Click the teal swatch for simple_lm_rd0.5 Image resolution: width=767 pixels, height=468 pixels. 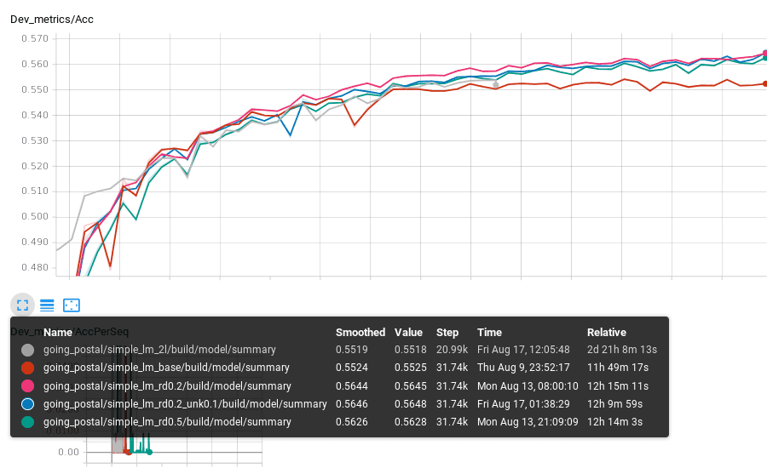coord(28,422)
